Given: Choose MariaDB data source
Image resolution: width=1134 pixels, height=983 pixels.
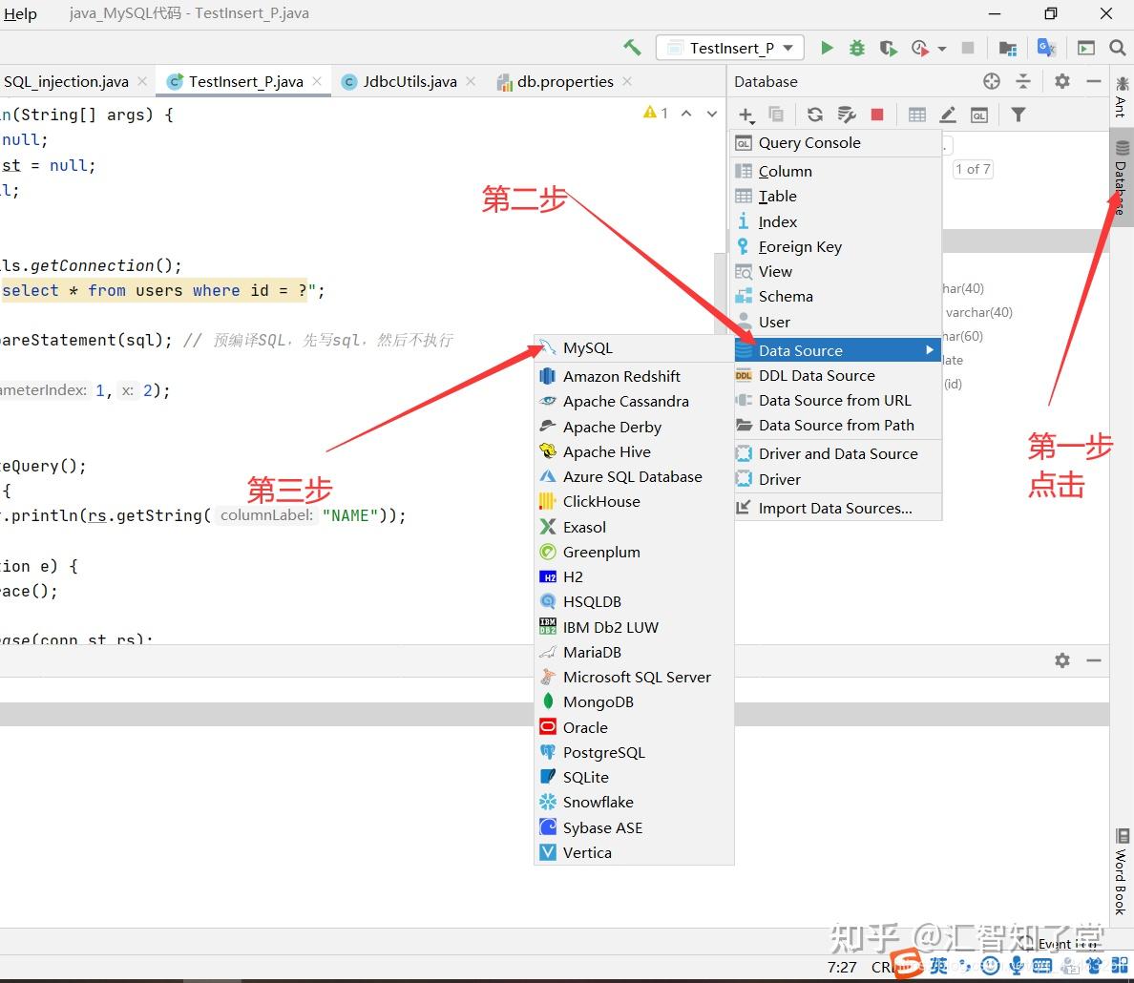Looking at the screenshot, I should click(634, 653).
